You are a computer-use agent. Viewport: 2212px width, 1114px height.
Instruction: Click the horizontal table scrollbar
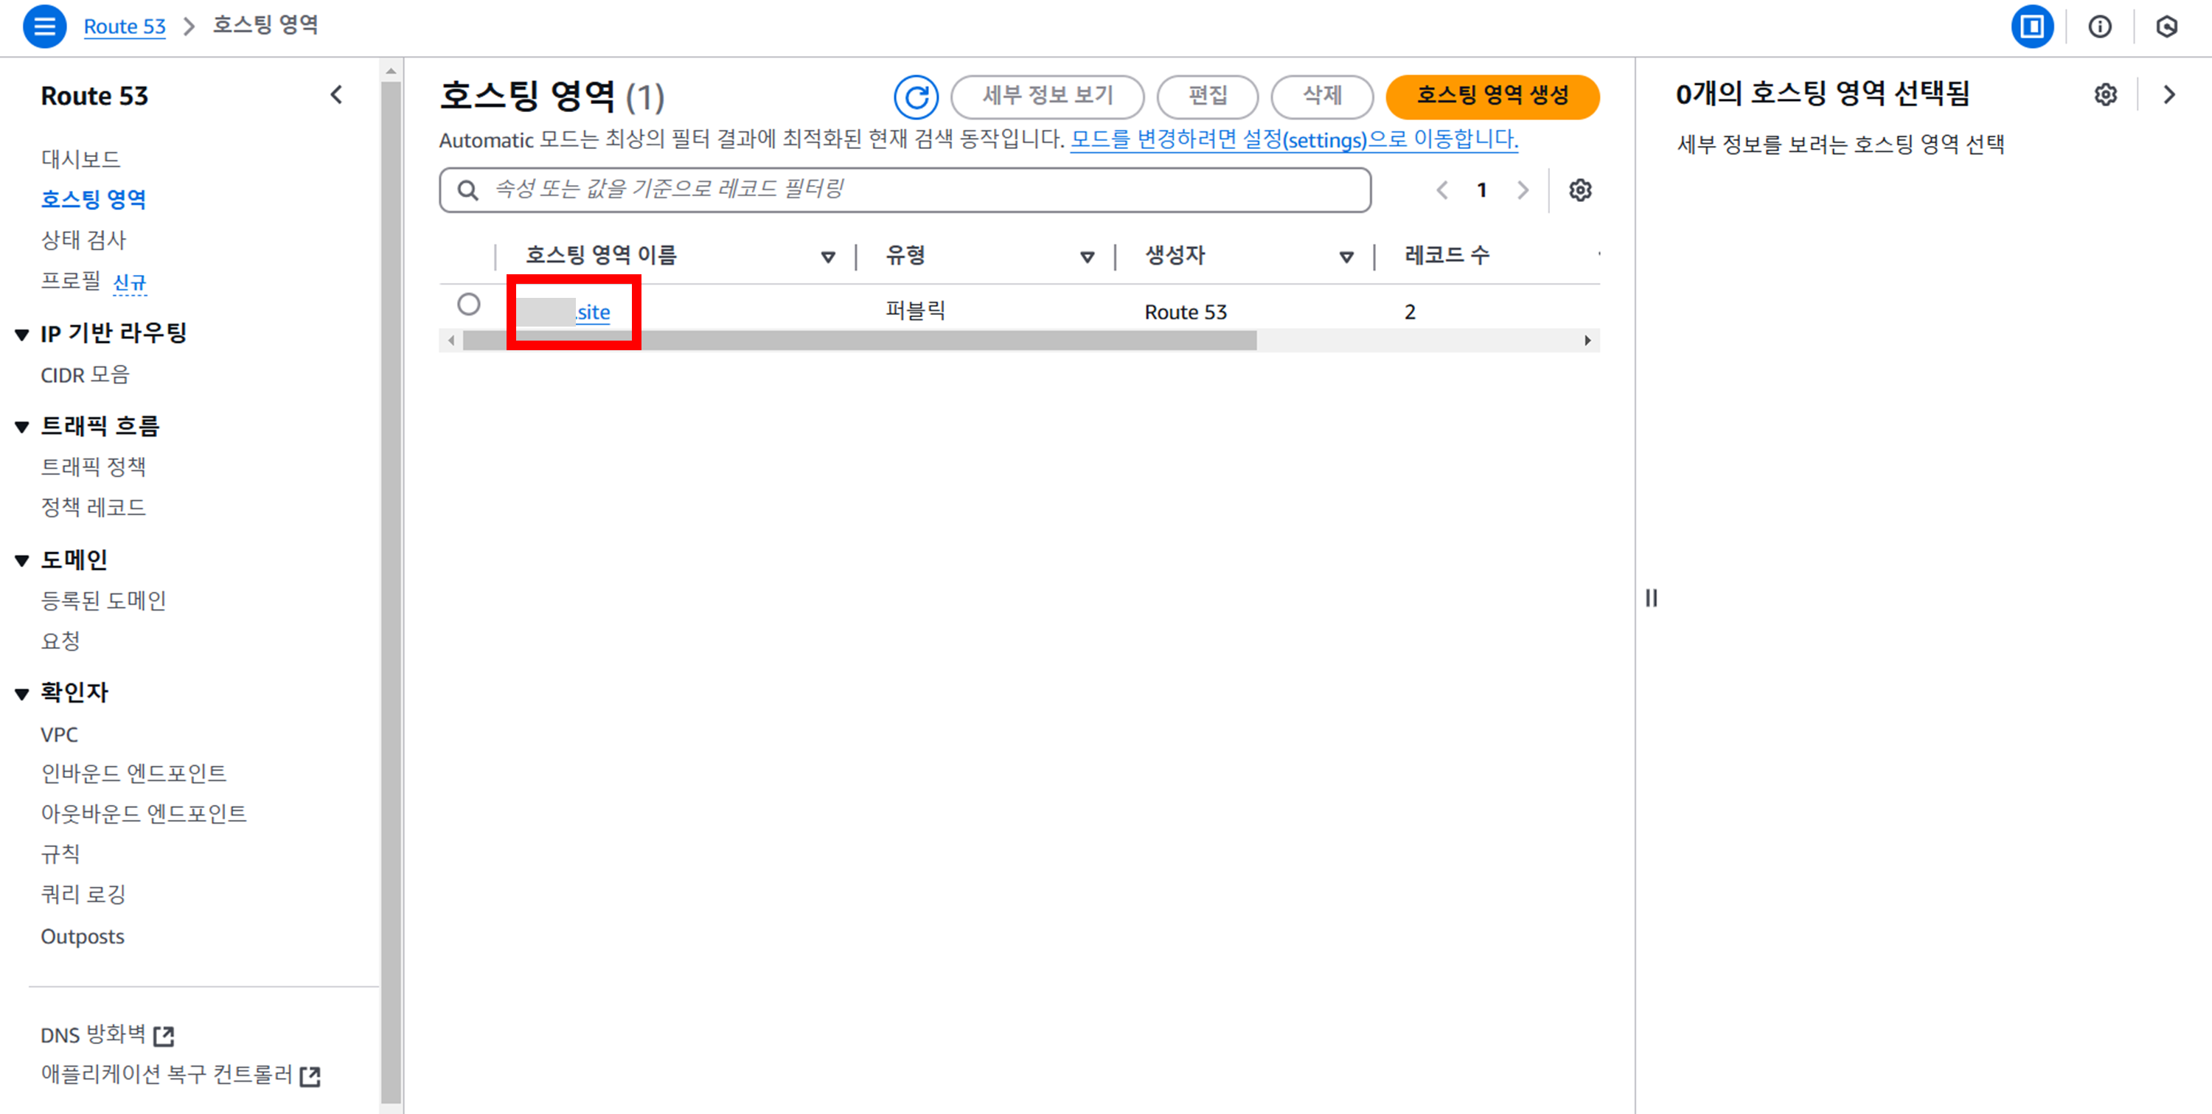click(859, 341)
